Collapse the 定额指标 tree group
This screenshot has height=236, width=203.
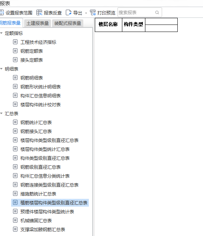click(1, 33)
